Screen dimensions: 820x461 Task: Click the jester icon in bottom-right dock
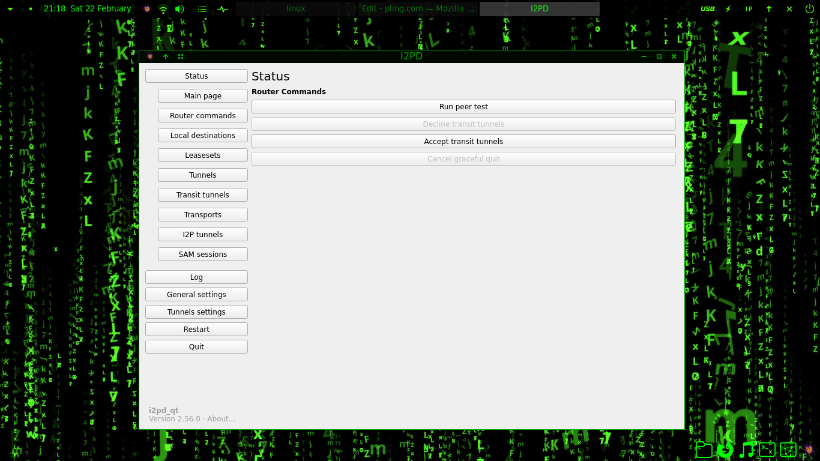[x=809, y=448]
